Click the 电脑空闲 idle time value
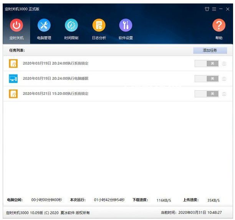The height and width of the screenshot is (220, 235). tap(46, 200)
